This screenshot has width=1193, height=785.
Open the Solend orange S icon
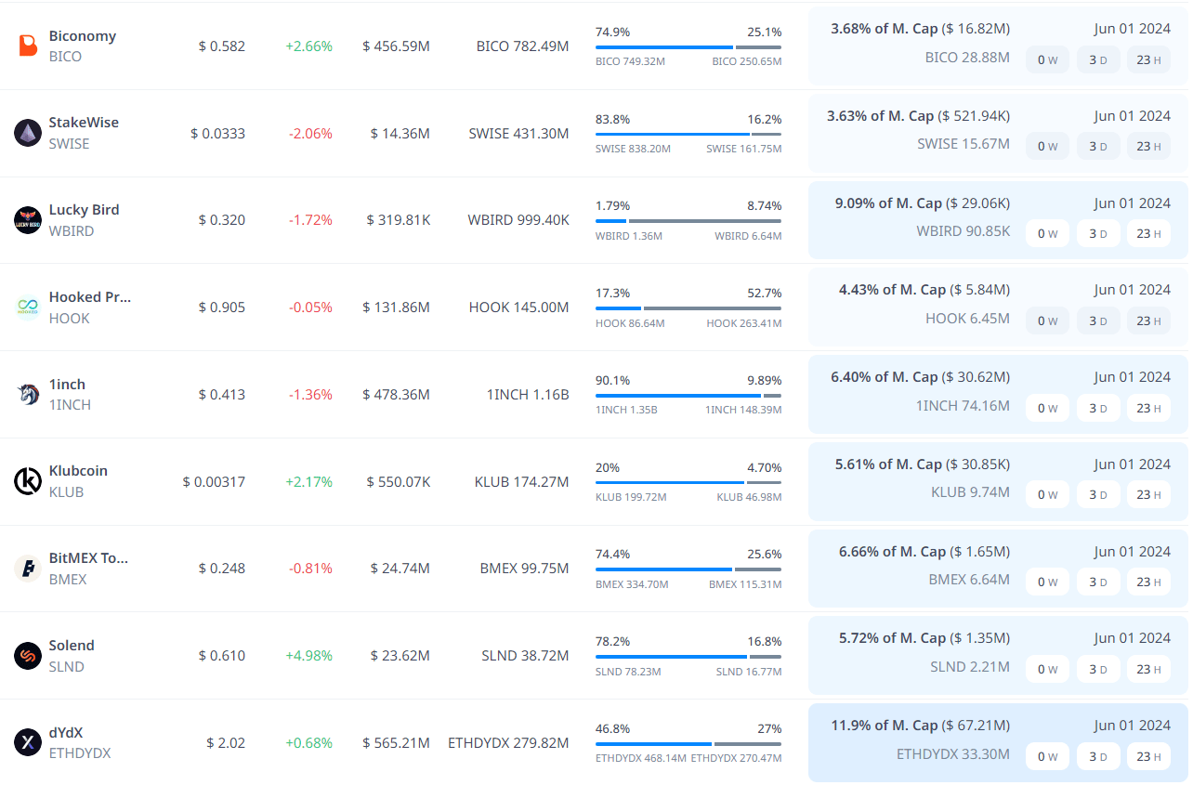[28, 656]
